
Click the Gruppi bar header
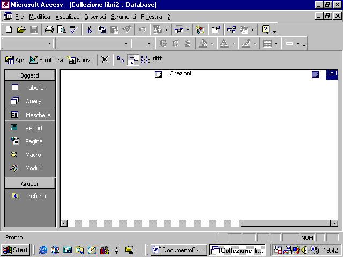click(x=30, y=184)
